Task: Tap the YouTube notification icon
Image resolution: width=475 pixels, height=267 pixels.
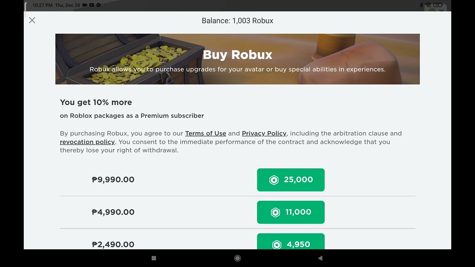Action: click(92, 5)
